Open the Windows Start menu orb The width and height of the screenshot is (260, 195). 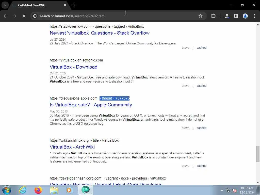click(x=7, y=190)
